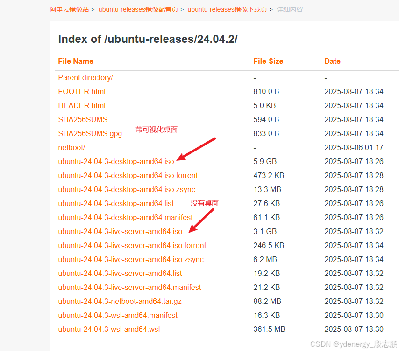Click the 2025-08-06 01:17 netboot date
Image resolution: width=399 pixels, height=351 pixels.
354,147
